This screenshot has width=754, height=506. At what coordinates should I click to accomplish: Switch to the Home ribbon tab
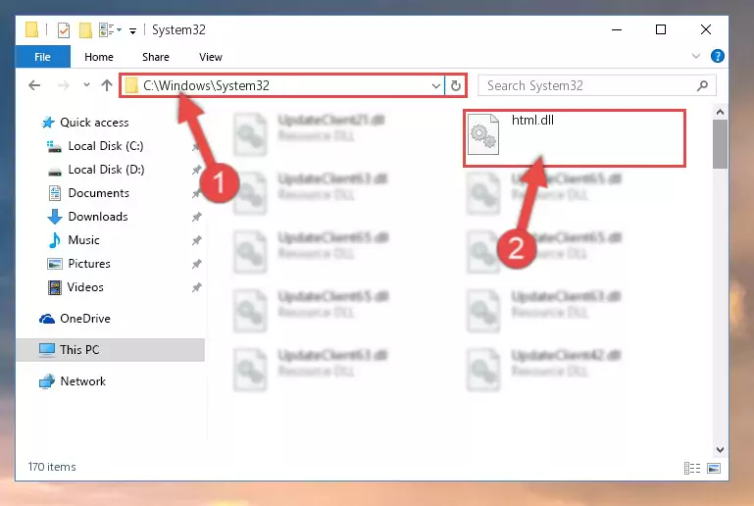coord(99,57)
